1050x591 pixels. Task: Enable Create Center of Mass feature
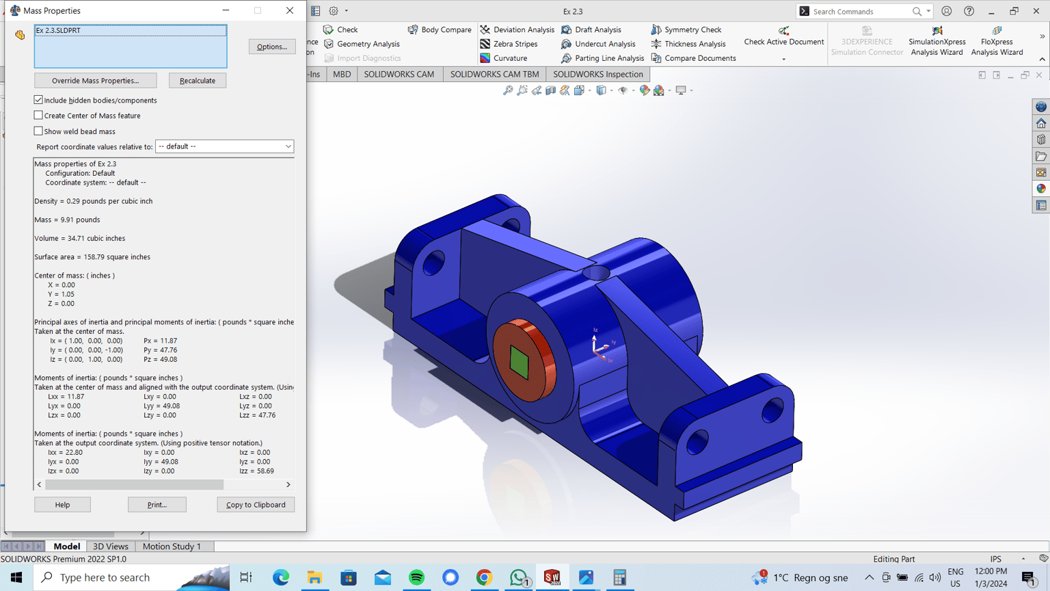[38, 116]
